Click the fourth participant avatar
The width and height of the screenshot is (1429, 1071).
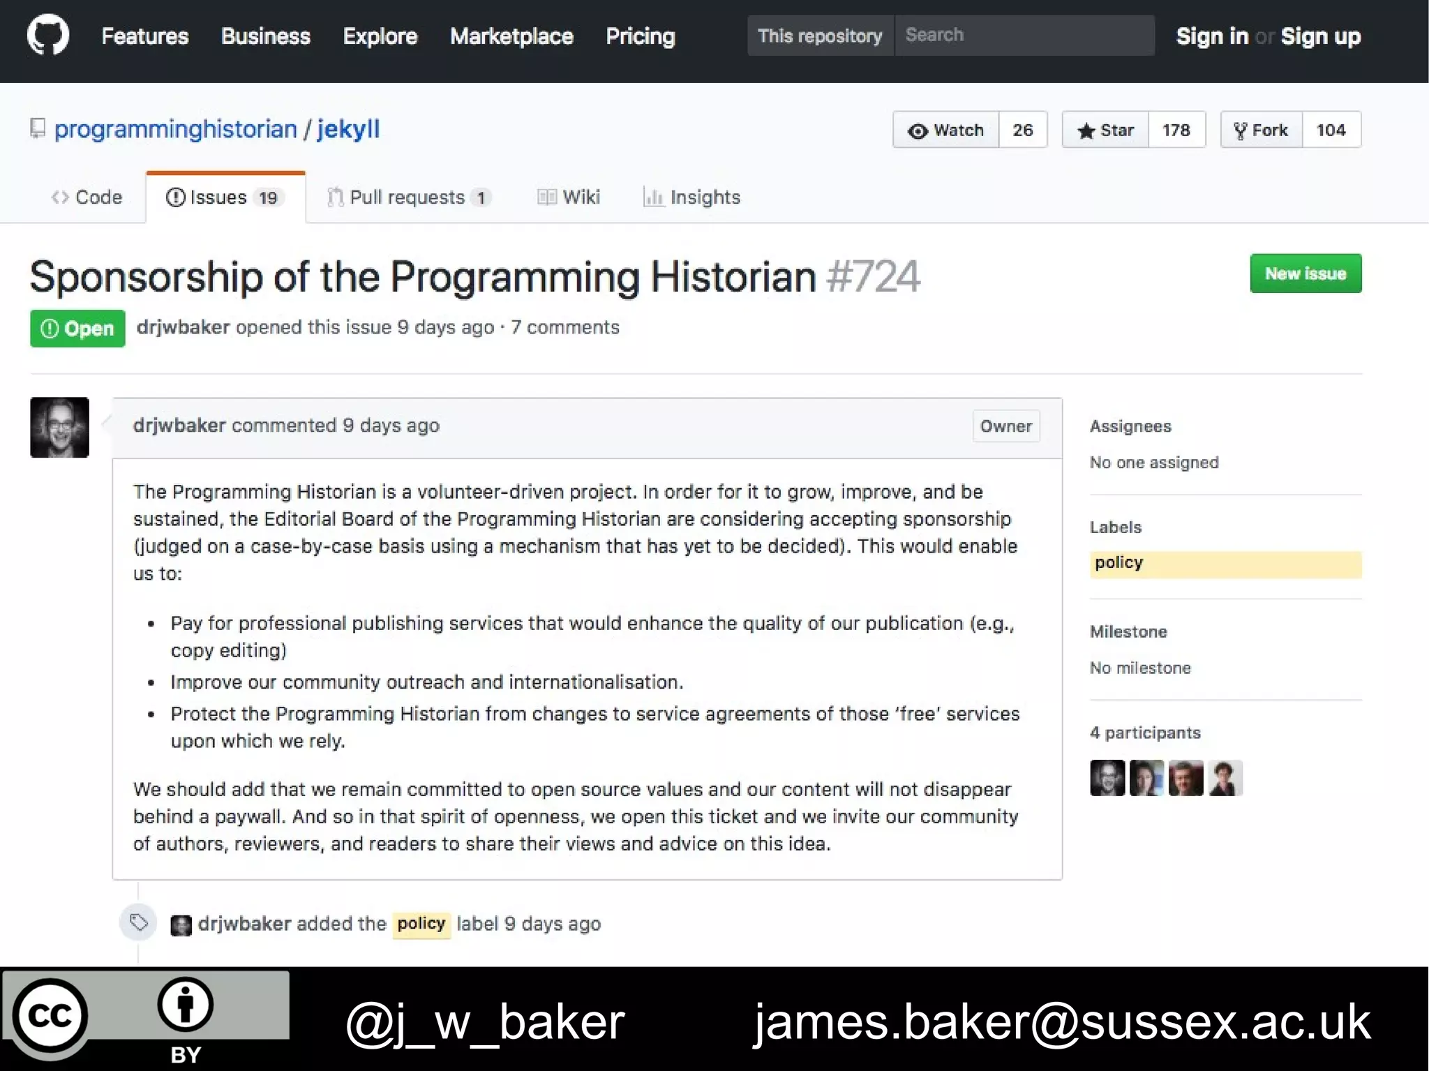coord(1225,778)
